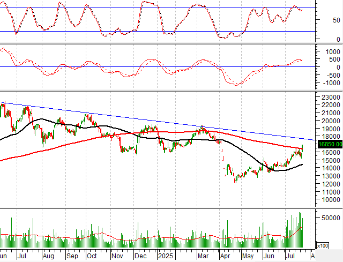Image resolution: width=343 pixels, height=262 pixels.
Task: Select the Mar month marker
Action: tap(203, 257)
